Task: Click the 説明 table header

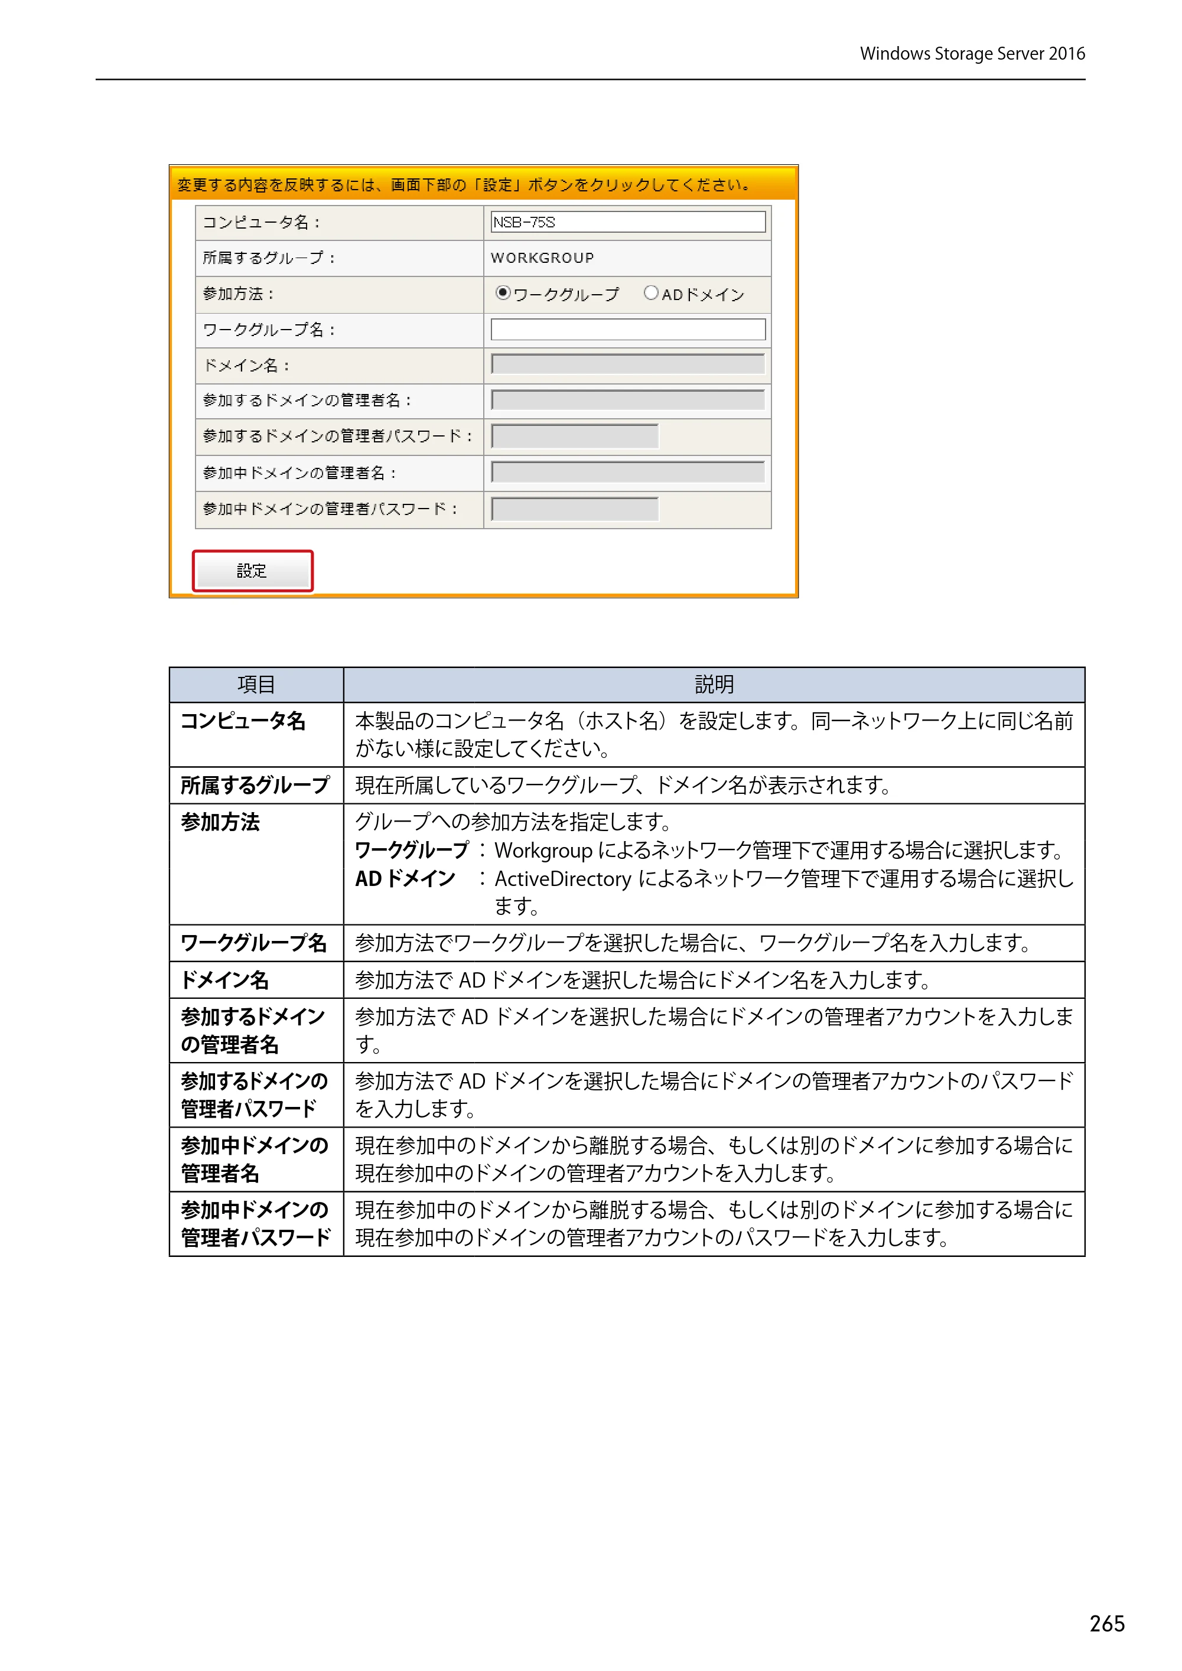Action: tap(714, 684)
